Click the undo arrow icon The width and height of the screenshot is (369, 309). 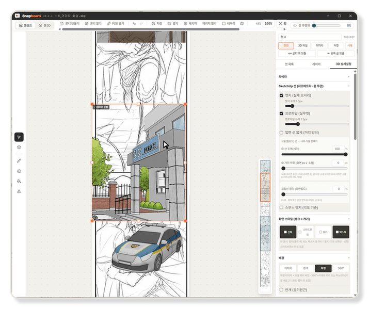coord(134,24)
